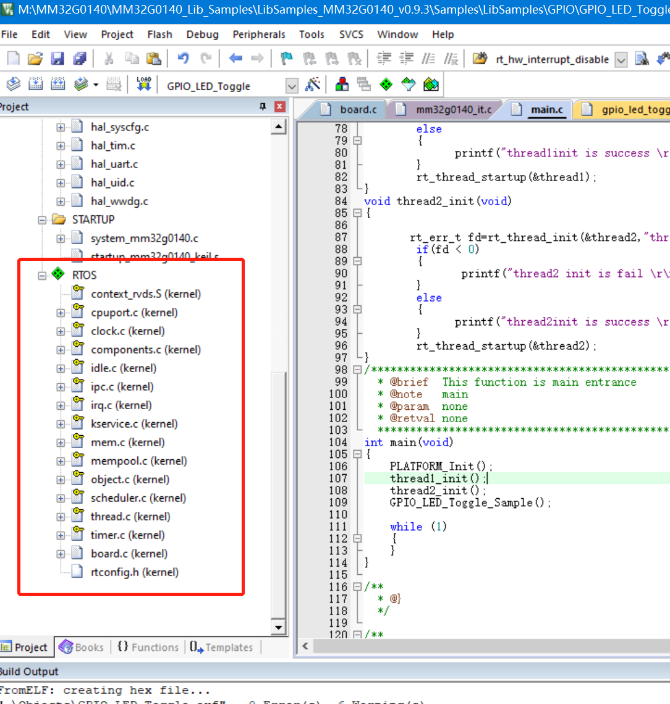Expand scheduler.c (kernel) tree node
The height and width of the screenshot is (704, 670).
(61, 498)
